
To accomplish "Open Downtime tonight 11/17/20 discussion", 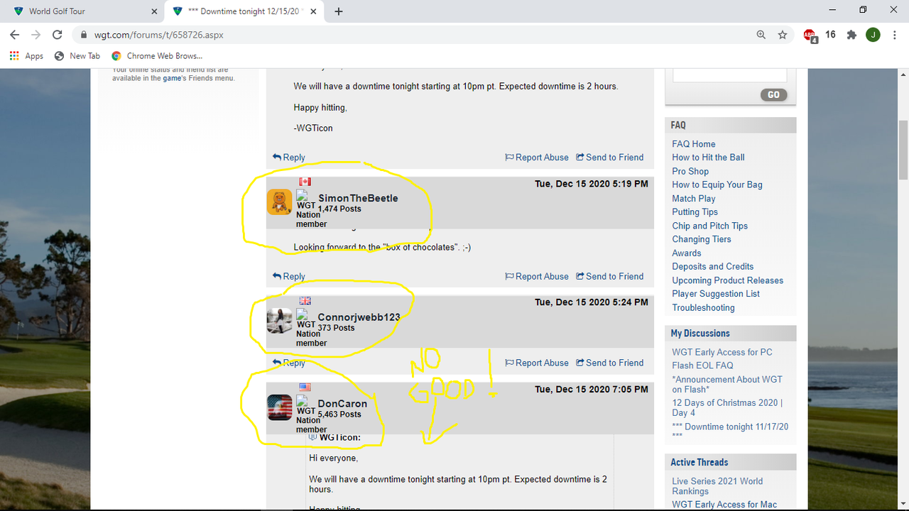I will tap(730, 432).
